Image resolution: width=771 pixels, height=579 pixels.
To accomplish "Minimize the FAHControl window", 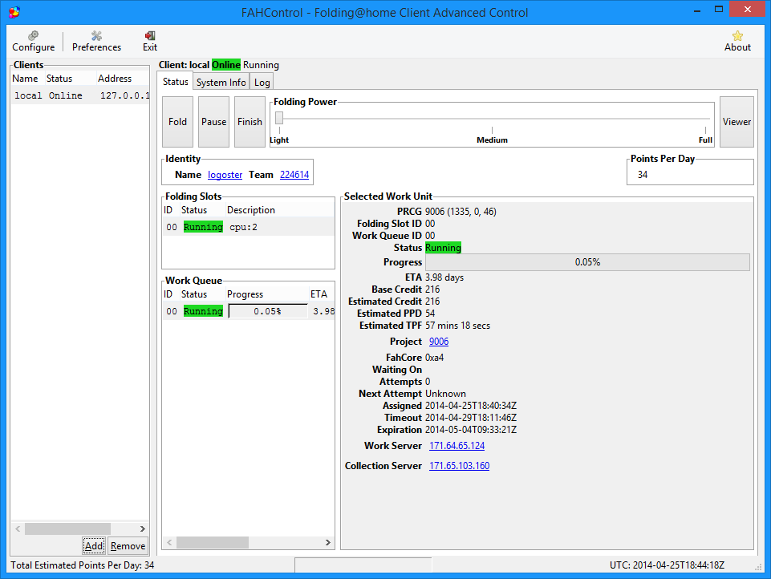I will pos(697,10).
